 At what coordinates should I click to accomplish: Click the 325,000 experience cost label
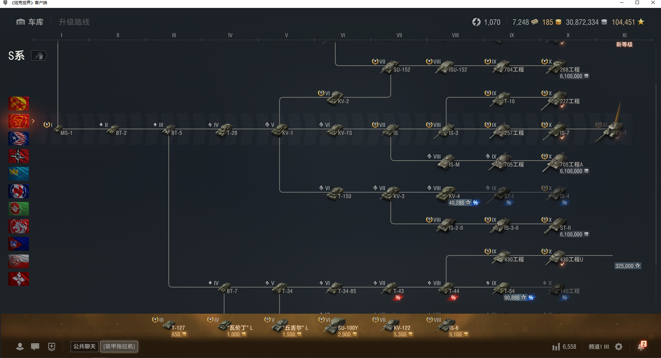pyautogui.click(x=628, y=266)
